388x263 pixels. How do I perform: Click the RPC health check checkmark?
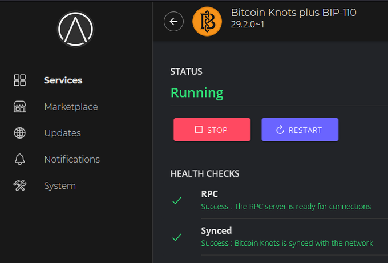click(177, 200)
